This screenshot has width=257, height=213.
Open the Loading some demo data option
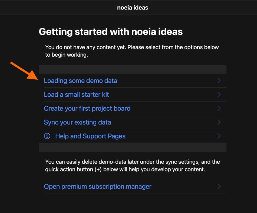[80, 81]
